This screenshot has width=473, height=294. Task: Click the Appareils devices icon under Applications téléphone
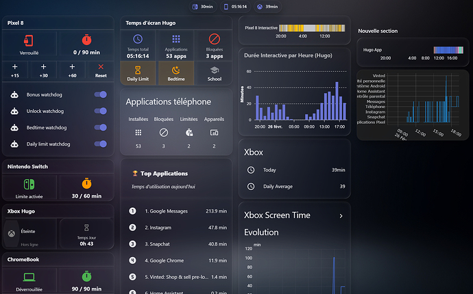click(214, 132)
